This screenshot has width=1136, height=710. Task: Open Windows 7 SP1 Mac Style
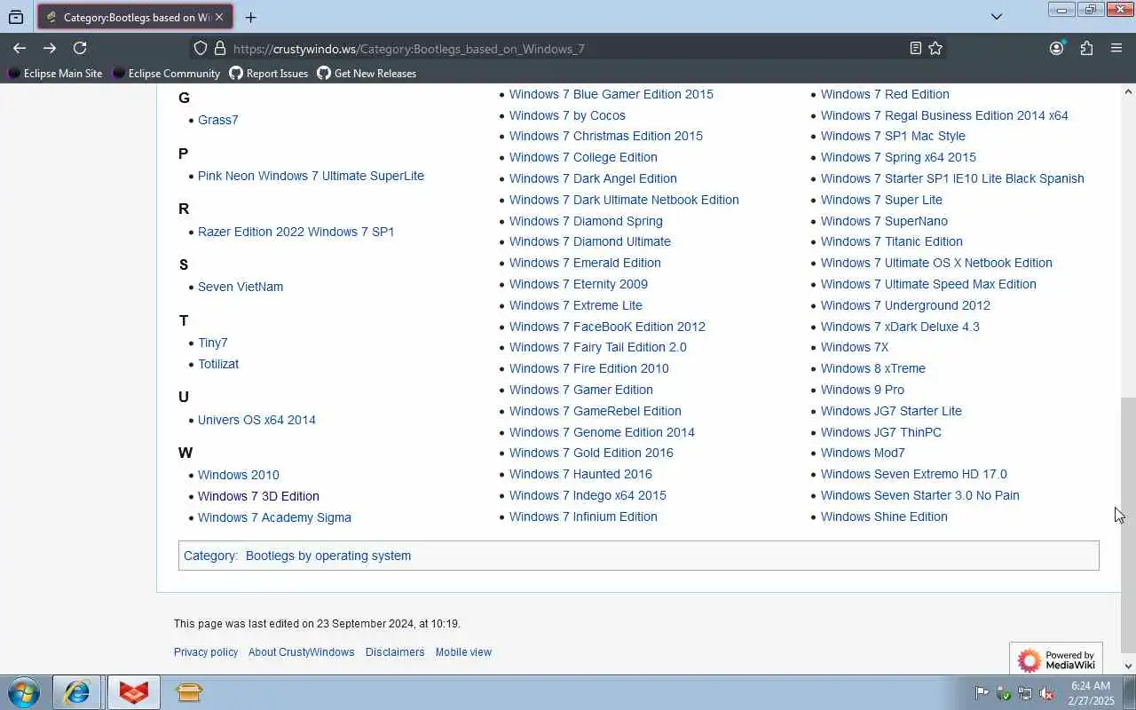(893, 136)
